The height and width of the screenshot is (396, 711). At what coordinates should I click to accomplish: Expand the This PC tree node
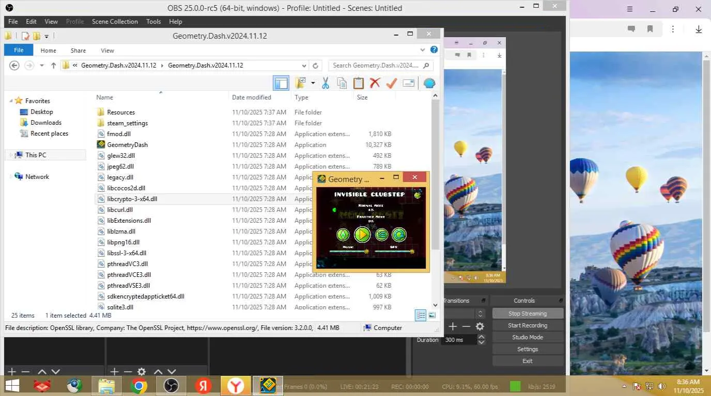click(11, 155)
